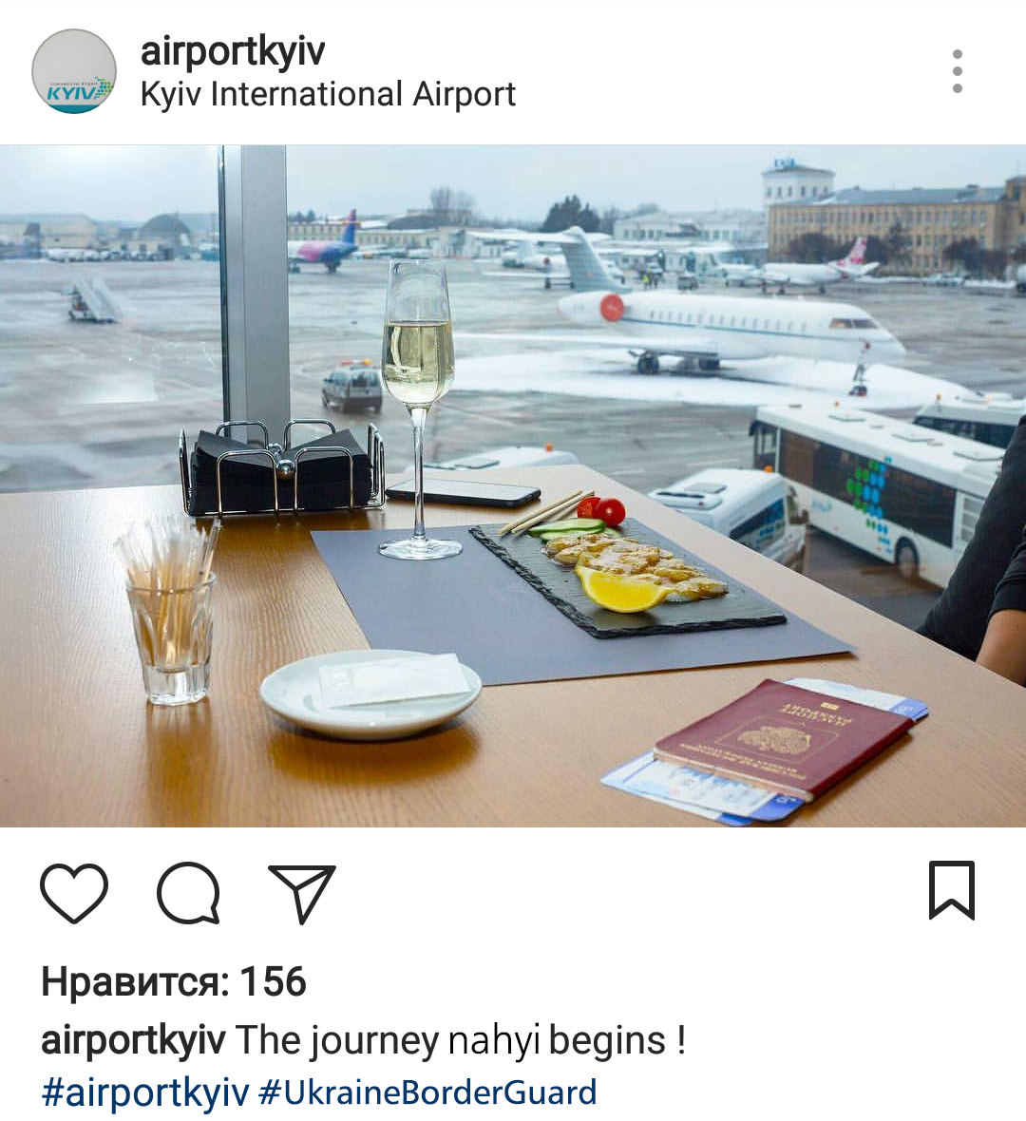Tap the heart like icon
The image size is (1026, 1121).
pos(74,892)
